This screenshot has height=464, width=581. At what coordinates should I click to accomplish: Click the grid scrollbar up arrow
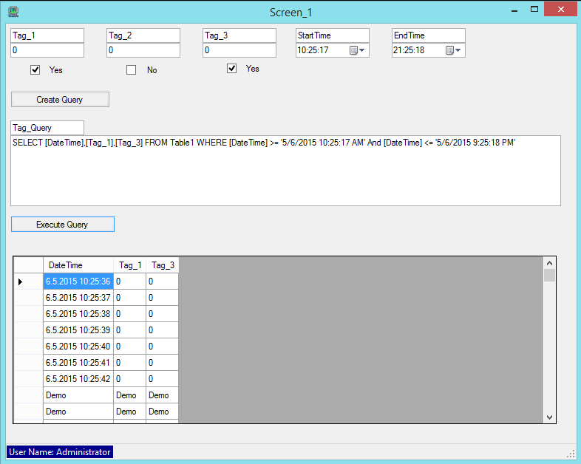pos(549,263)
